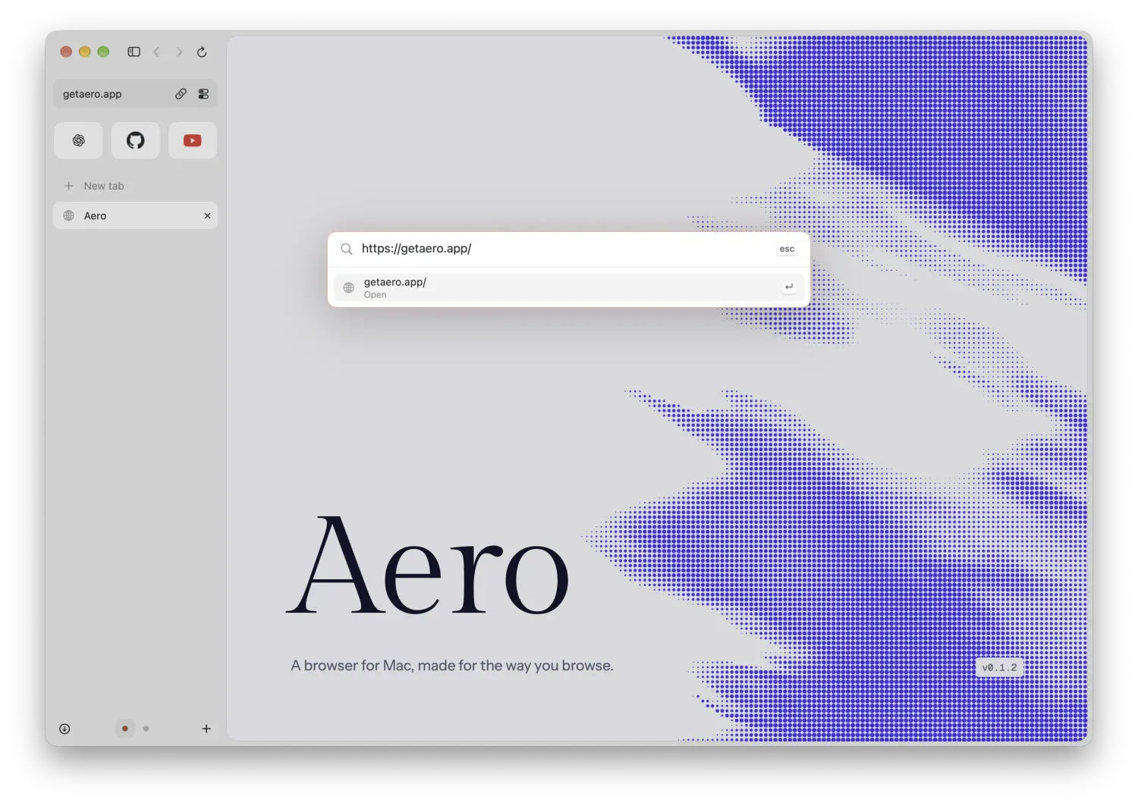
Task: Dismiss the command bar with esc button
Action: click(x=787, y=249)
